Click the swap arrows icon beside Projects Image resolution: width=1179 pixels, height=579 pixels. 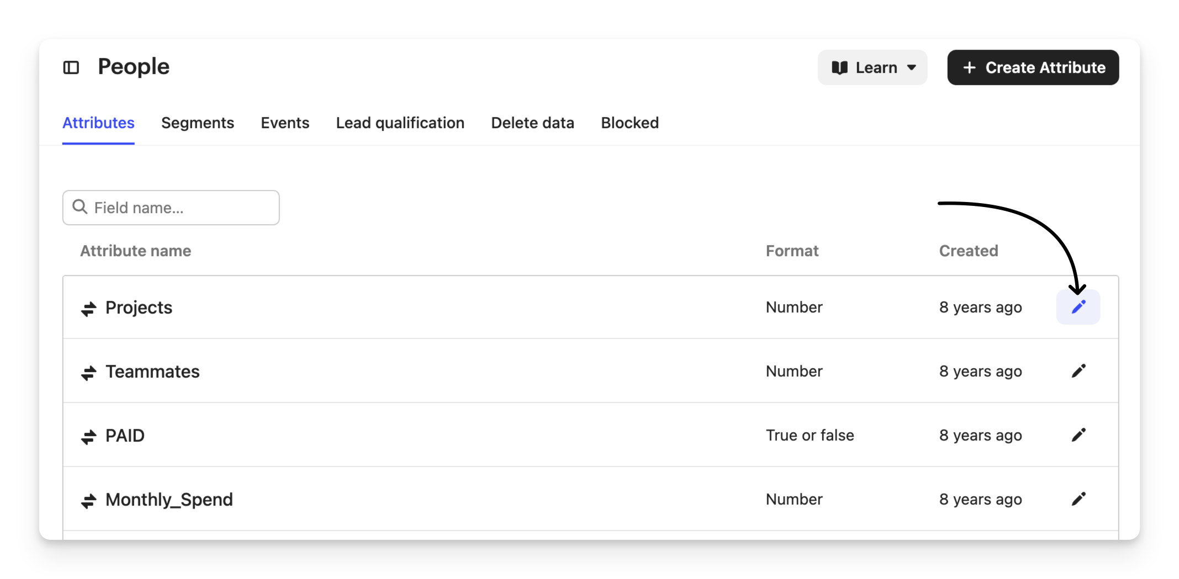88,309
